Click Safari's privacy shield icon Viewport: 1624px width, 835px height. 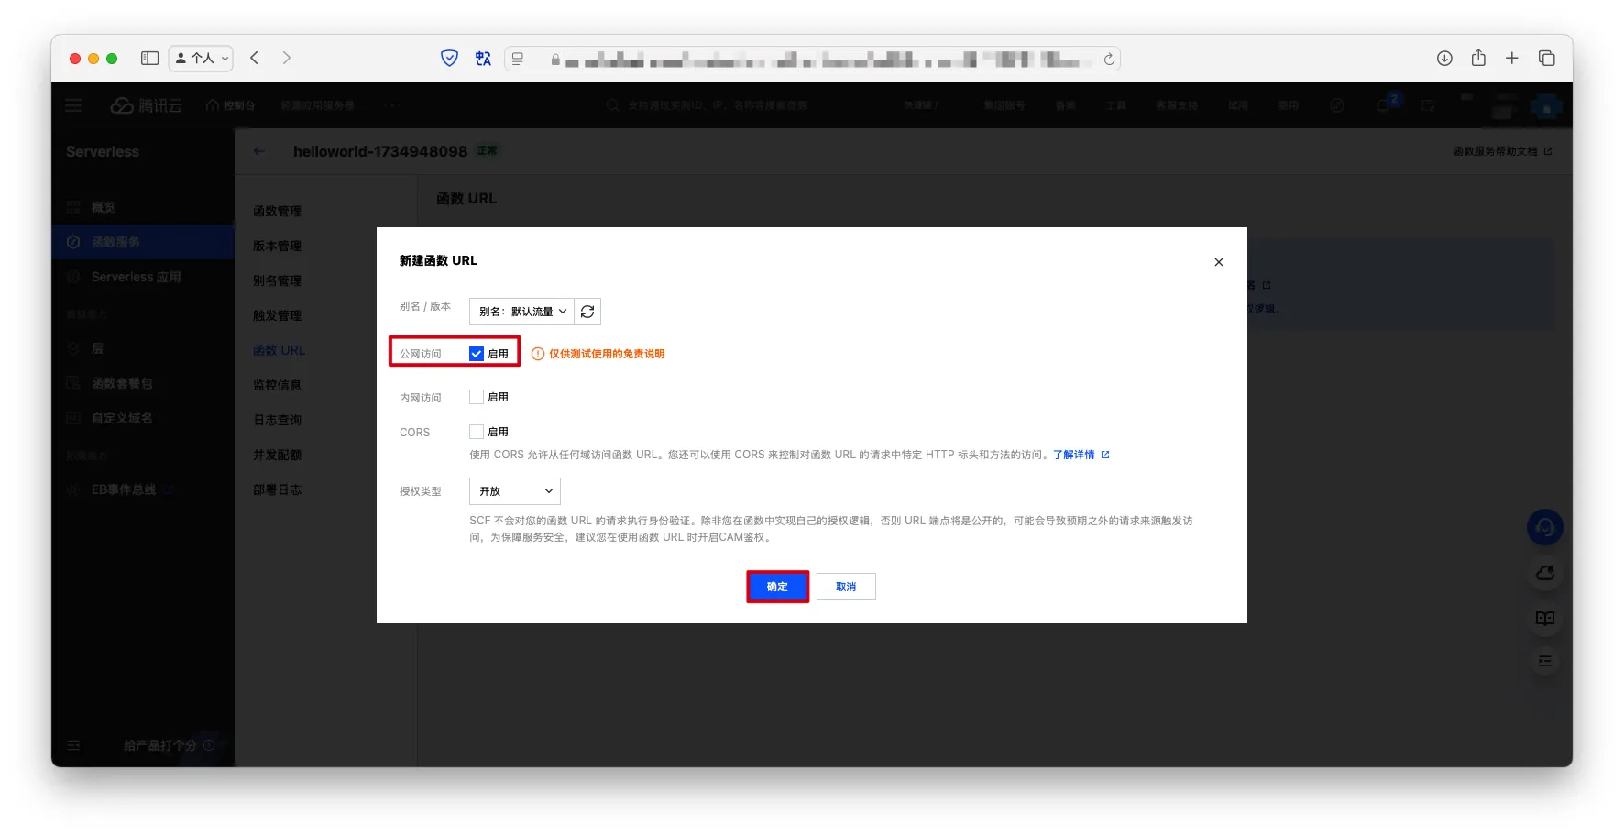449,59
